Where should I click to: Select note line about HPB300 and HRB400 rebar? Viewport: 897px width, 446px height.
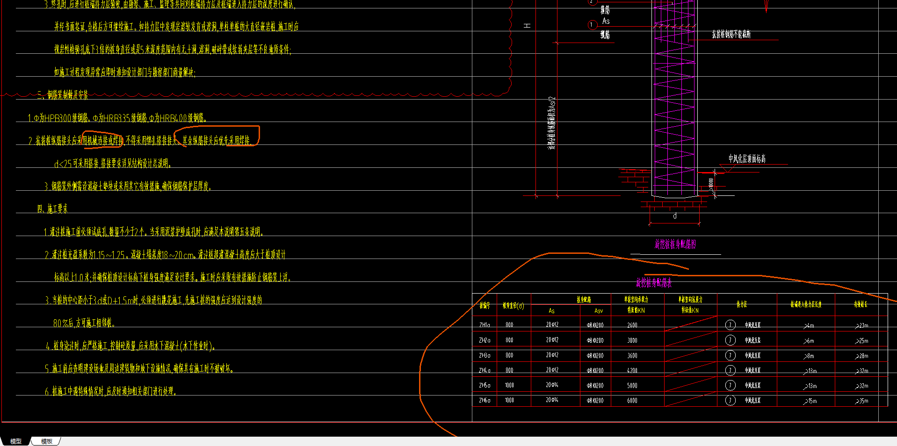[x=117, y=118]
